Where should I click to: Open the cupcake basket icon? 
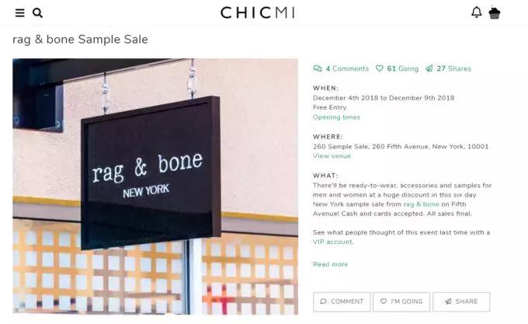pyautogui.click(x=495, y=13)
